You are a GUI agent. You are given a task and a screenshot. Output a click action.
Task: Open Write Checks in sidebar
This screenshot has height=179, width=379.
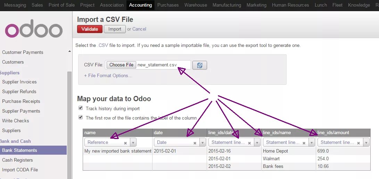(x=16, y=121)
